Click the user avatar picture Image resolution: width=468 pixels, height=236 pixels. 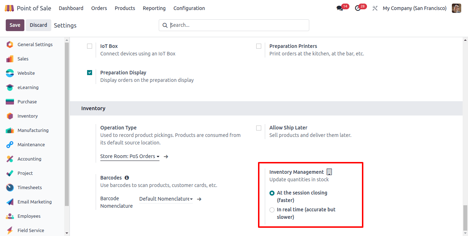[x=457, y=8]
